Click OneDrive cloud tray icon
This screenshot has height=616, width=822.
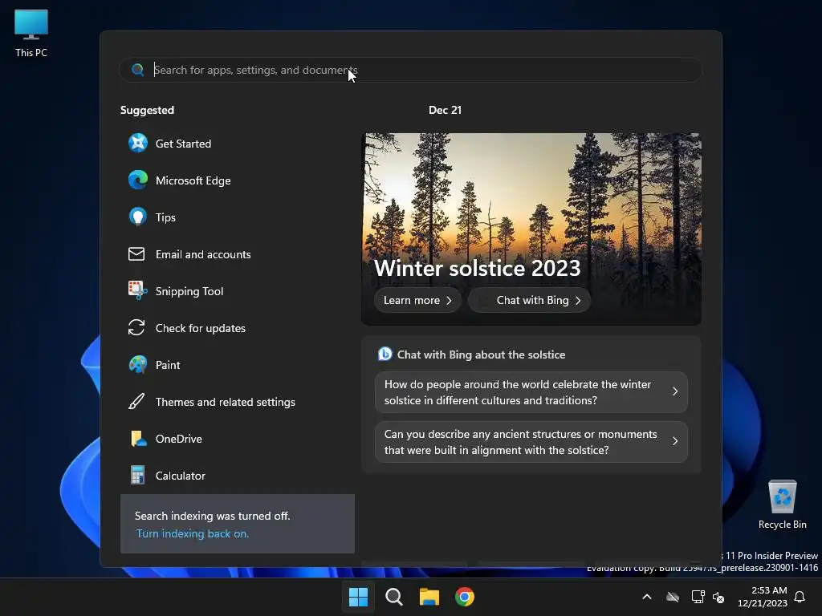(x=673, y=597)
